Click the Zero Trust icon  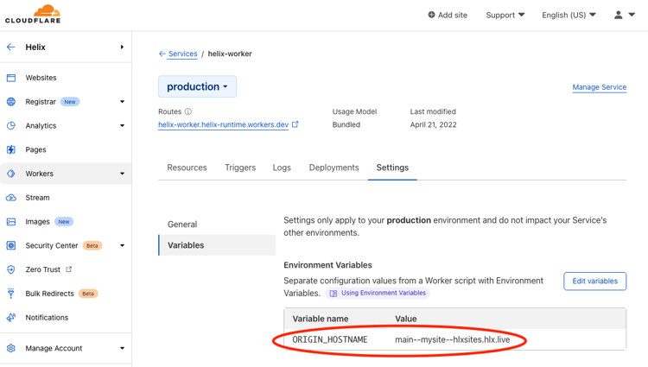click(x=11, y=269)
